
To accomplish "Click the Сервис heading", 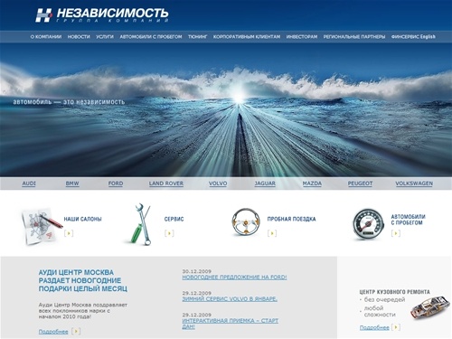I will click(x=174, y=219).
